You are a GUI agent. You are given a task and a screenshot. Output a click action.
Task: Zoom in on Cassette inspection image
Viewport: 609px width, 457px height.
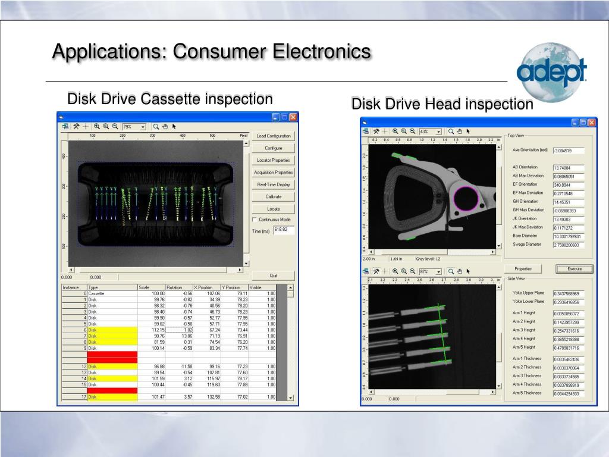click(x=97, y=127)
